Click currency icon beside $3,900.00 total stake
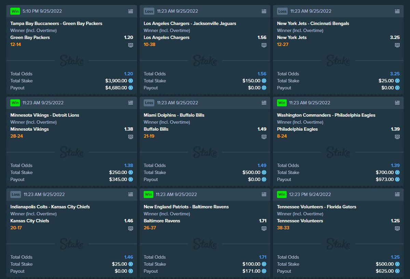Viewport: 410px width, 279px height. coord(131,81)
